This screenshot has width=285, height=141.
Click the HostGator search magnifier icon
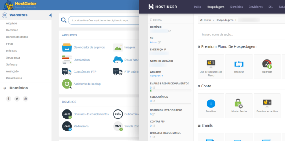tap(63, 20)
